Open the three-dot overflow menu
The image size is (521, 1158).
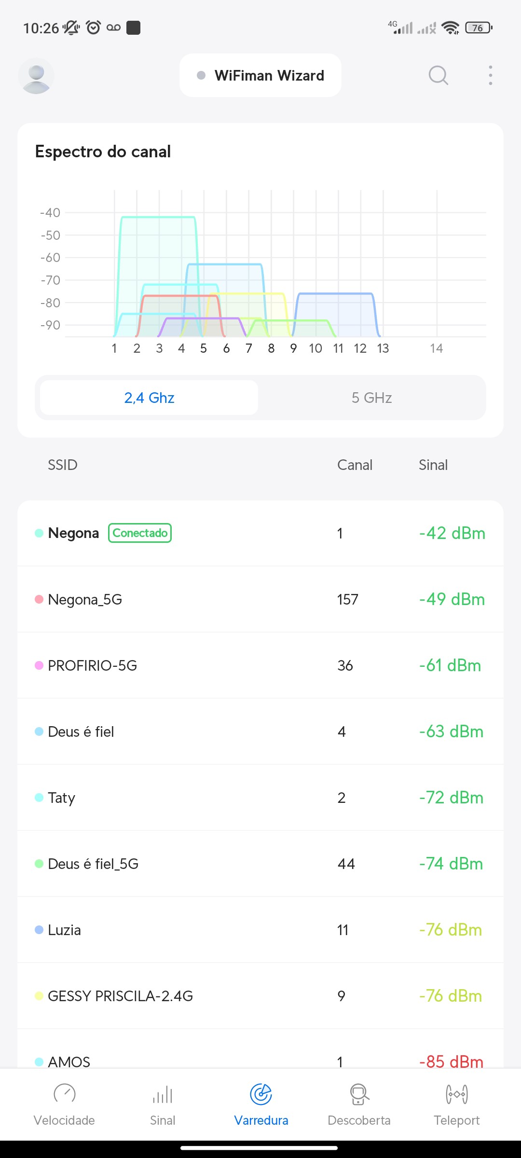pos(490,75)
